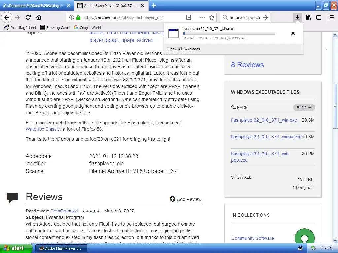Screen dimensions: 338x253
Task: Click the page scrollbar down arrow
Action: (335, 240)
